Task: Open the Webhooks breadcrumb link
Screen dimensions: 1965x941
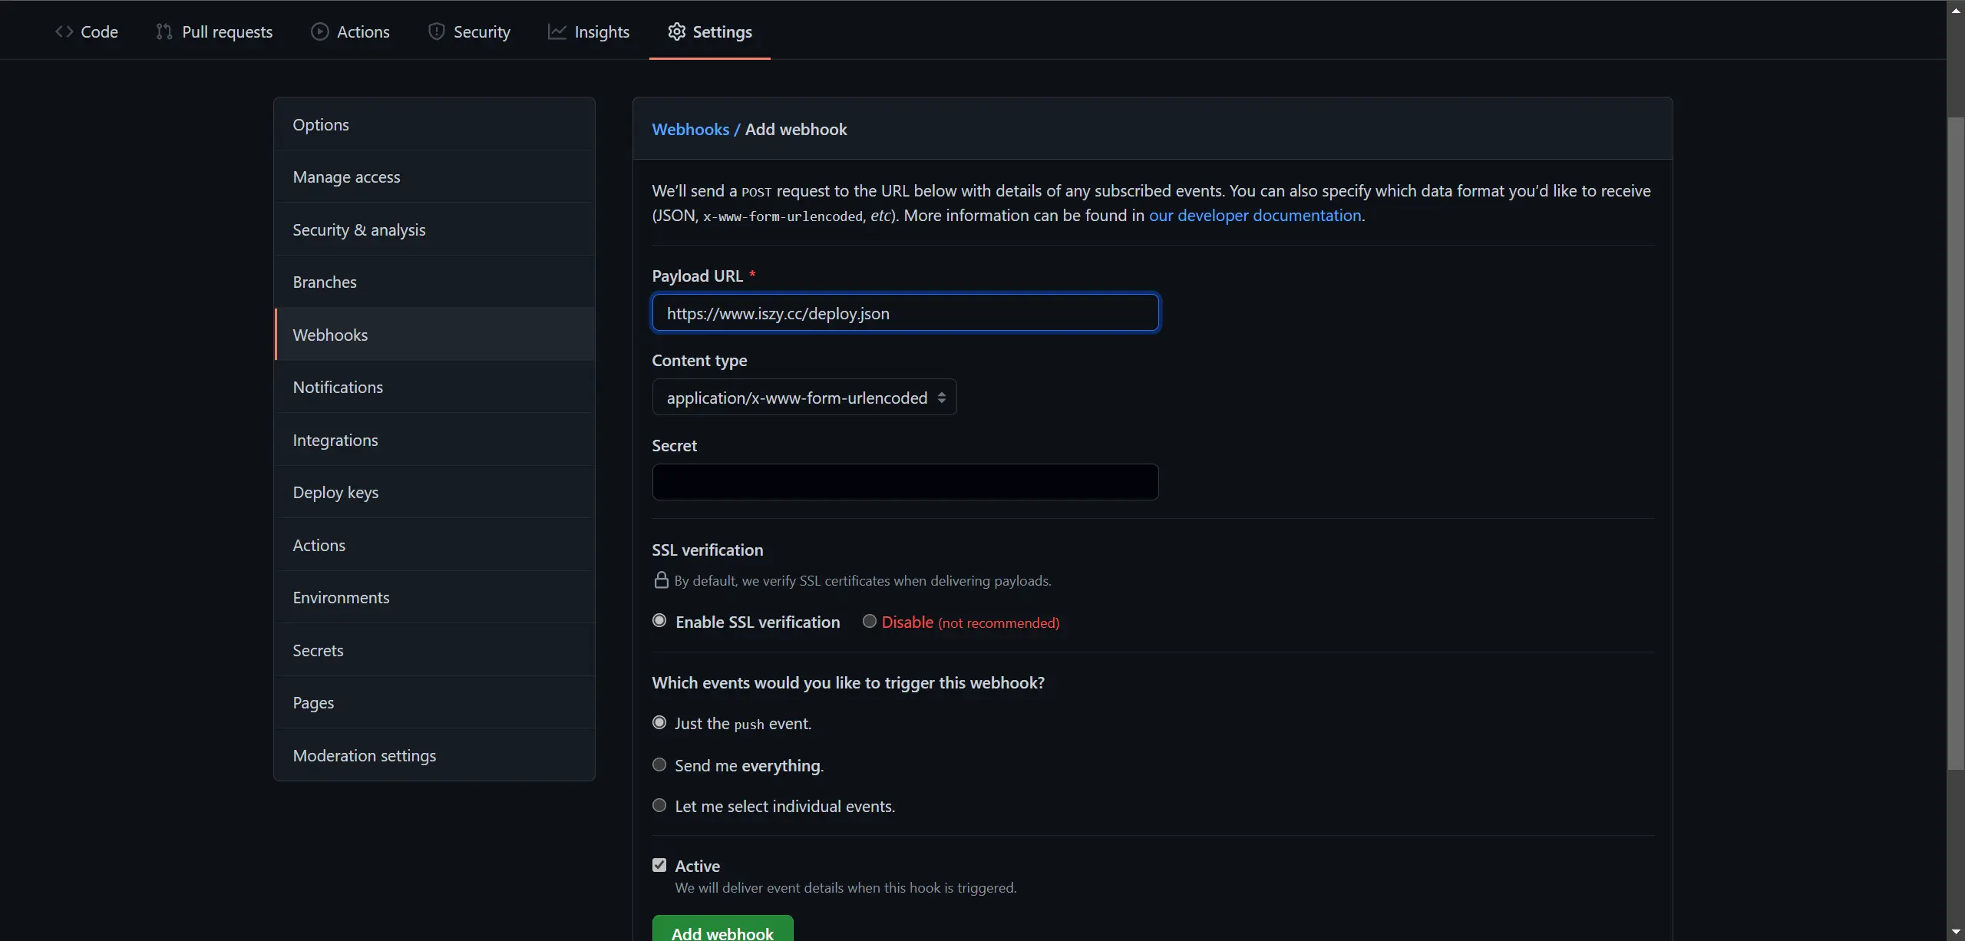Action: [x=690, y=129]
